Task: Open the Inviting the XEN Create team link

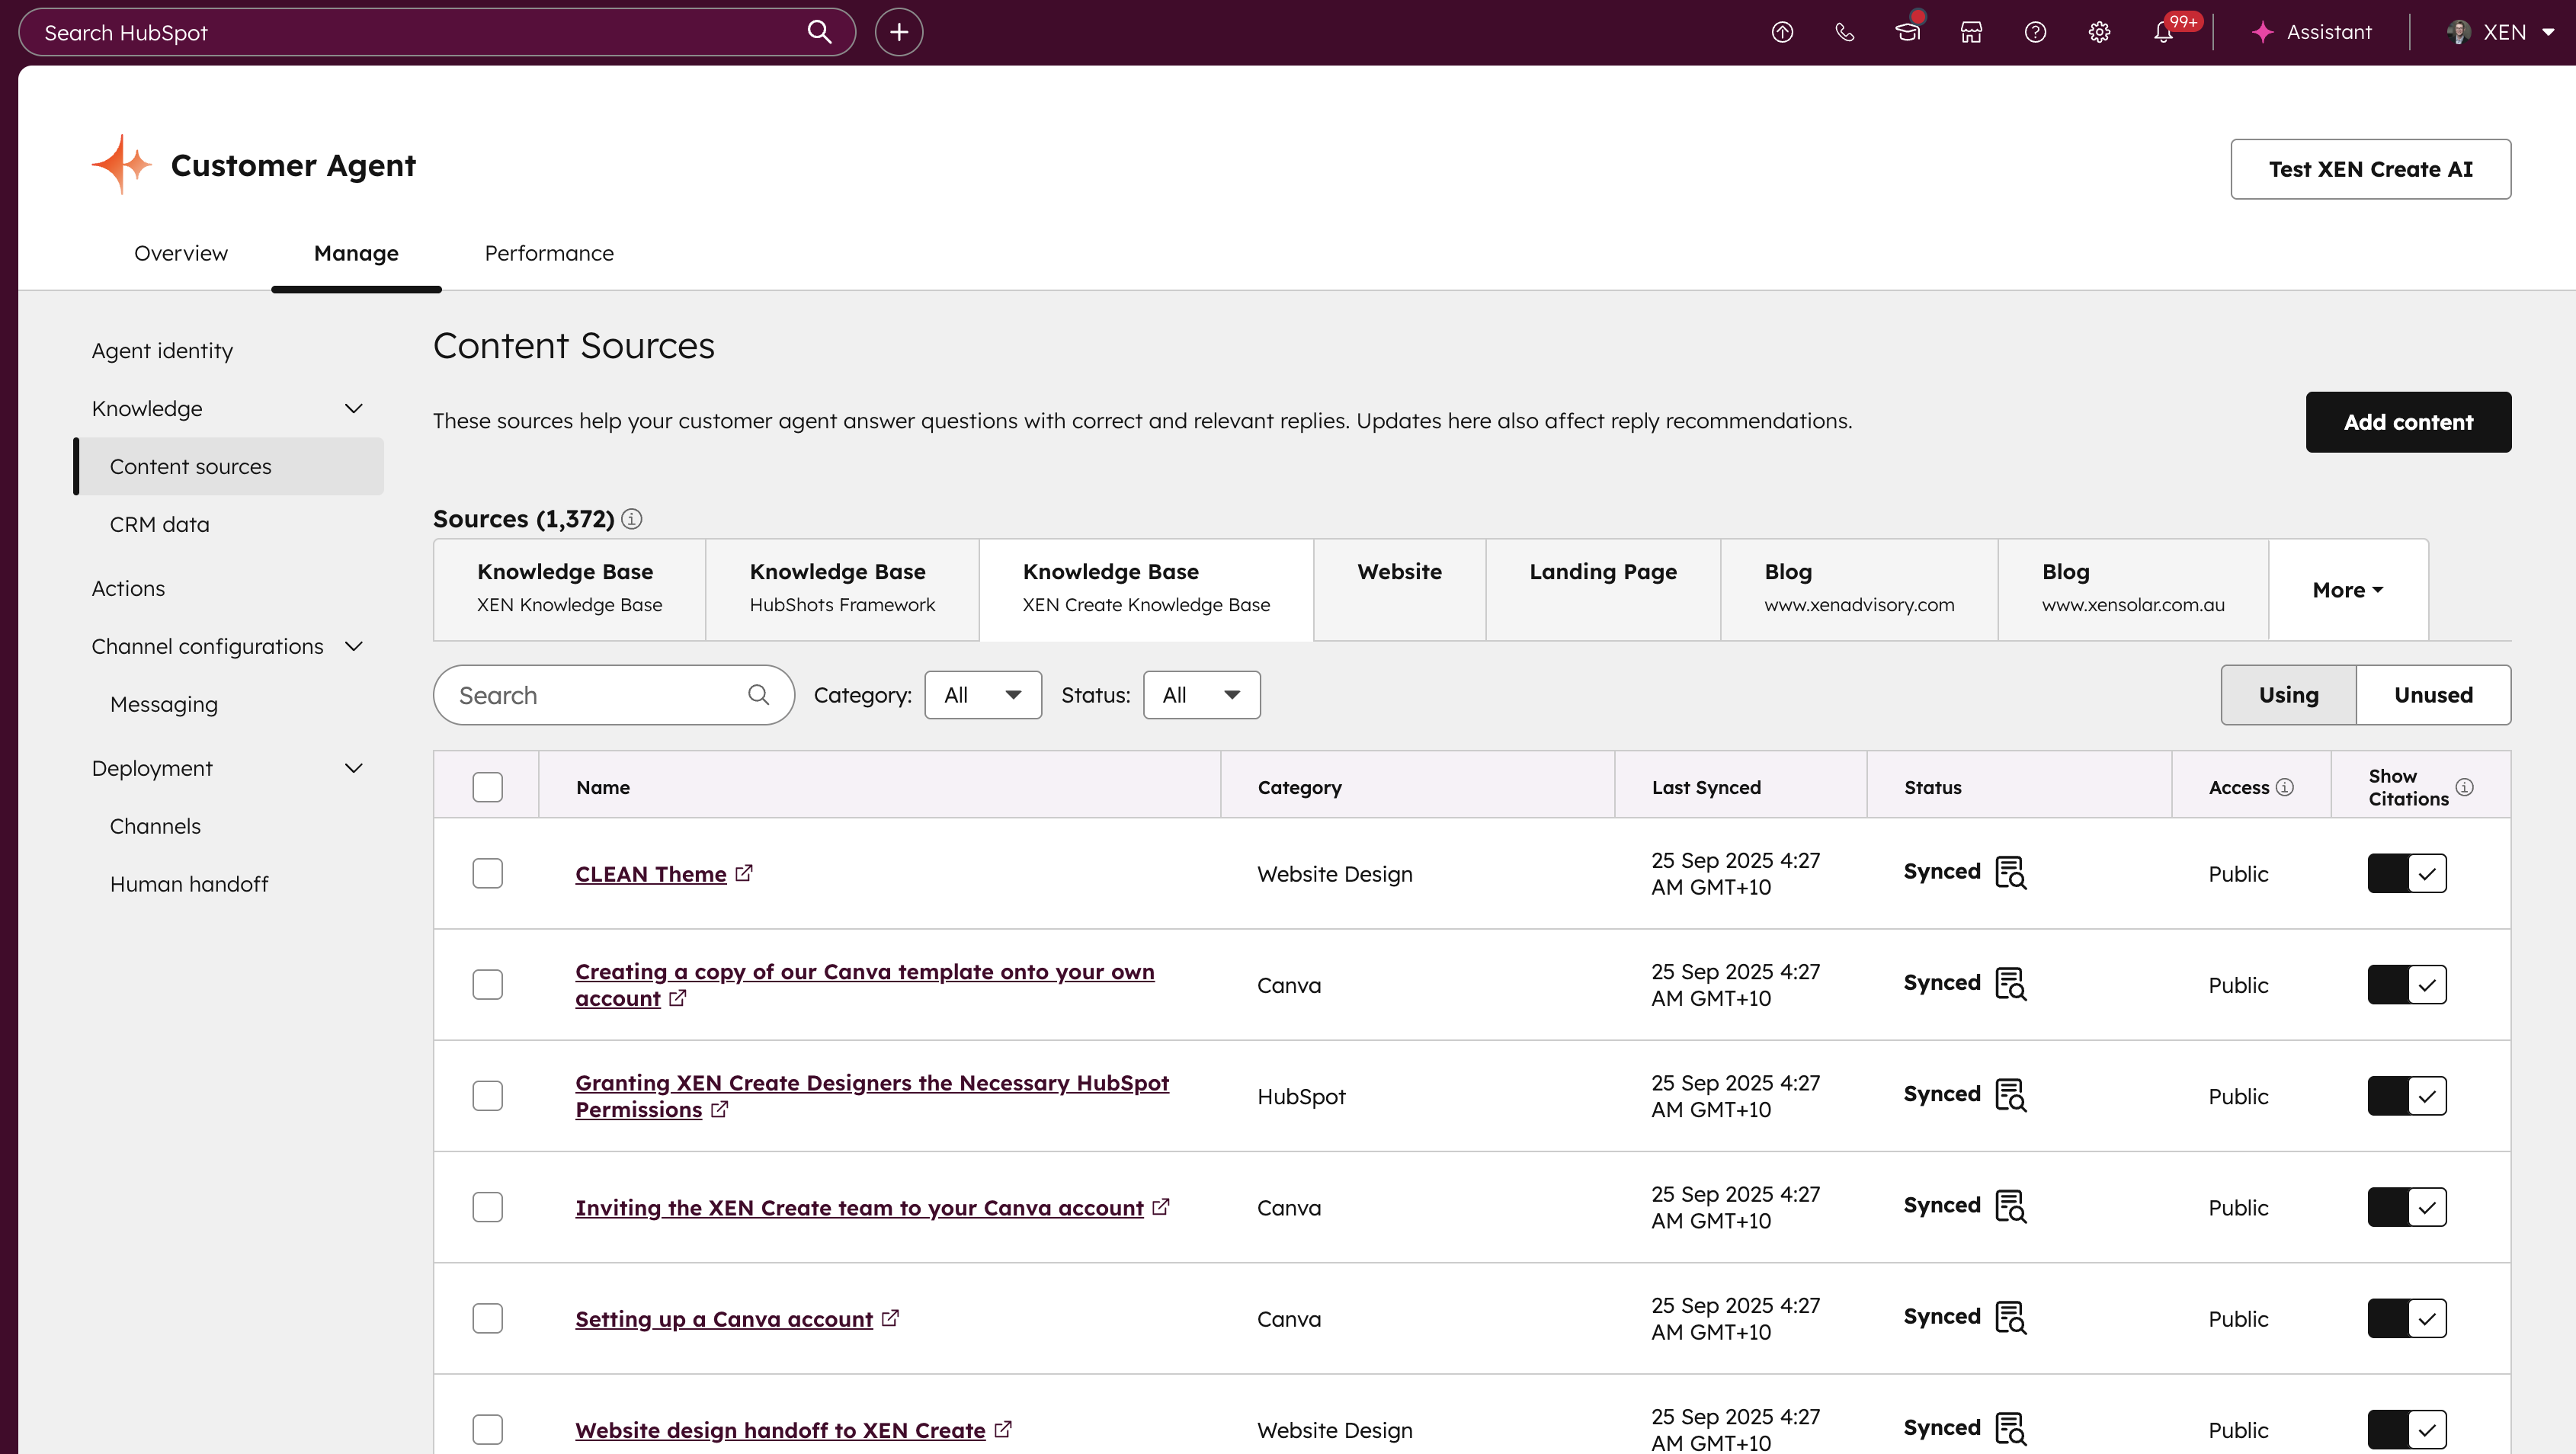Action: pos(859,1208)
